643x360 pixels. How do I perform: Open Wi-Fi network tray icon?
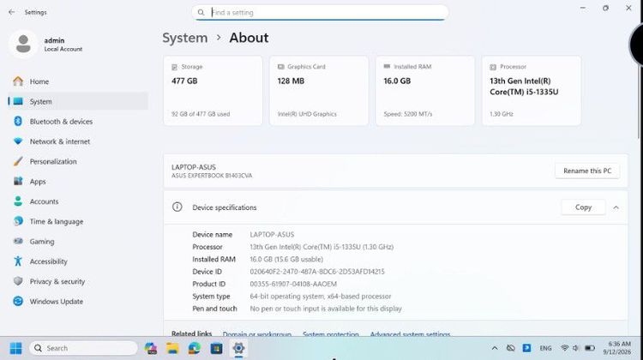pos(565,348)
